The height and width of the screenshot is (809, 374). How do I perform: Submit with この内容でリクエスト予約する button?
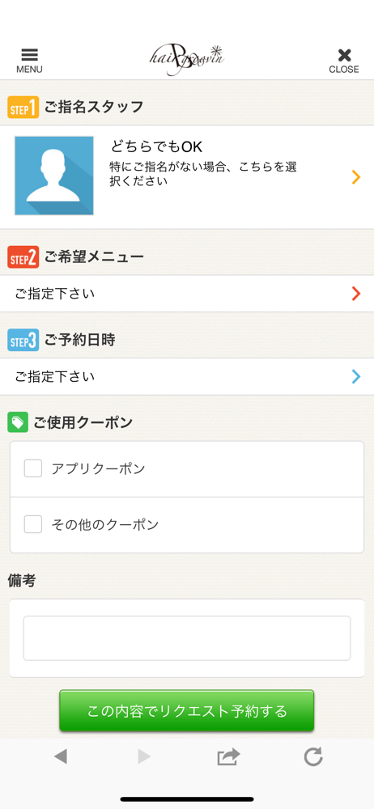click(187, 710)
